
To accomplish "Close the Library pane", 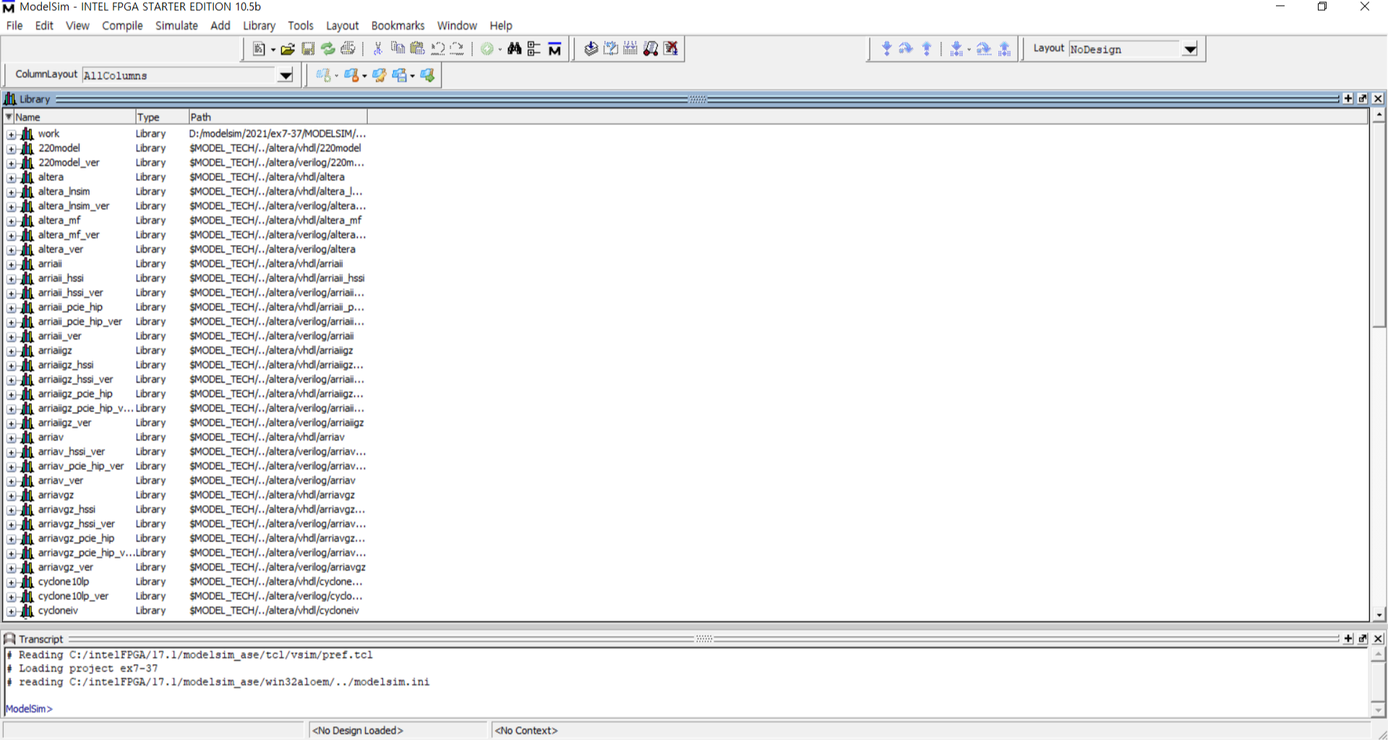I will (1378, 98).
